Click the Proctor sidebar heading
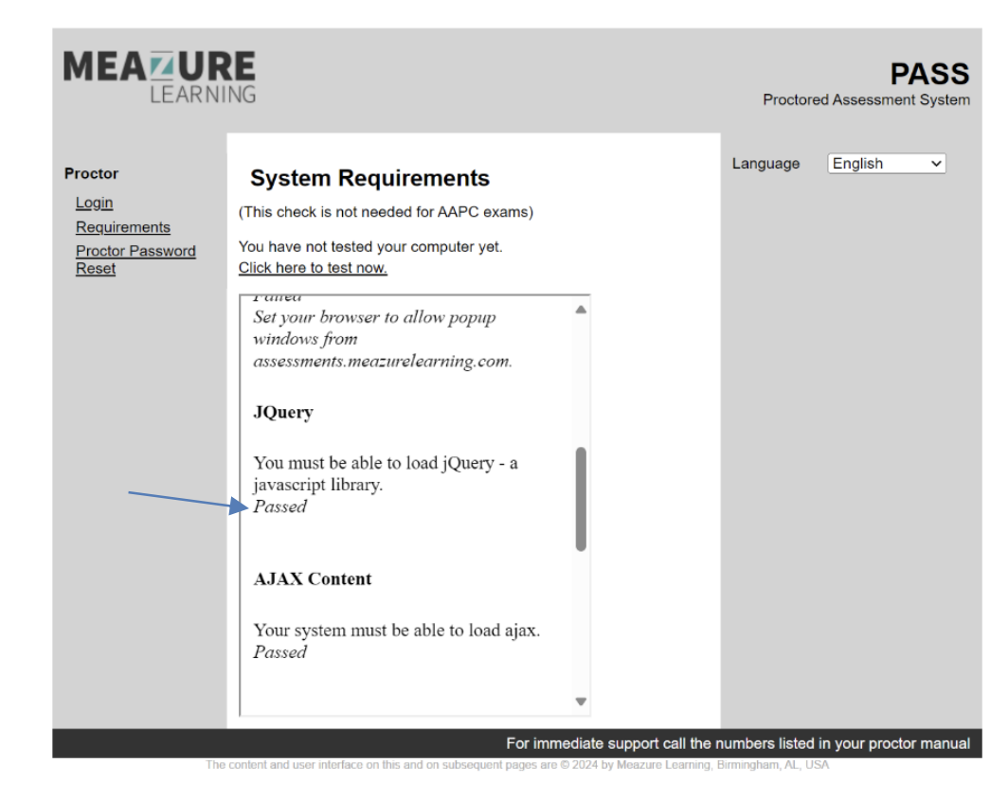The image size is (1008, 799). point(92,173)
